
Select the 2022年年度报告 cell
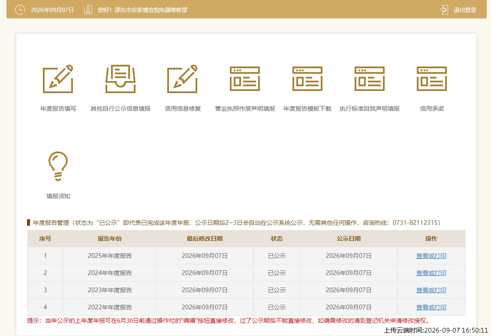(x=110, y=307)
